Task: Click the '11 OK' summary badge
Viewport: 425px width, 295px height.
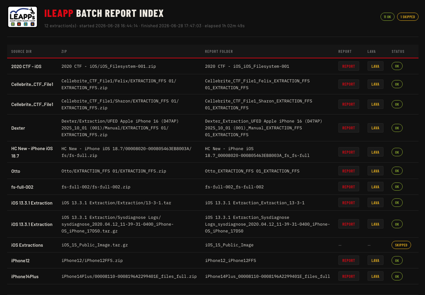Action: [x=387, y=17]
